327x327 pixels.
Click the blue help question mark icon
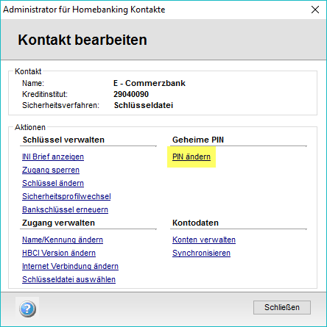click(27, 309)
